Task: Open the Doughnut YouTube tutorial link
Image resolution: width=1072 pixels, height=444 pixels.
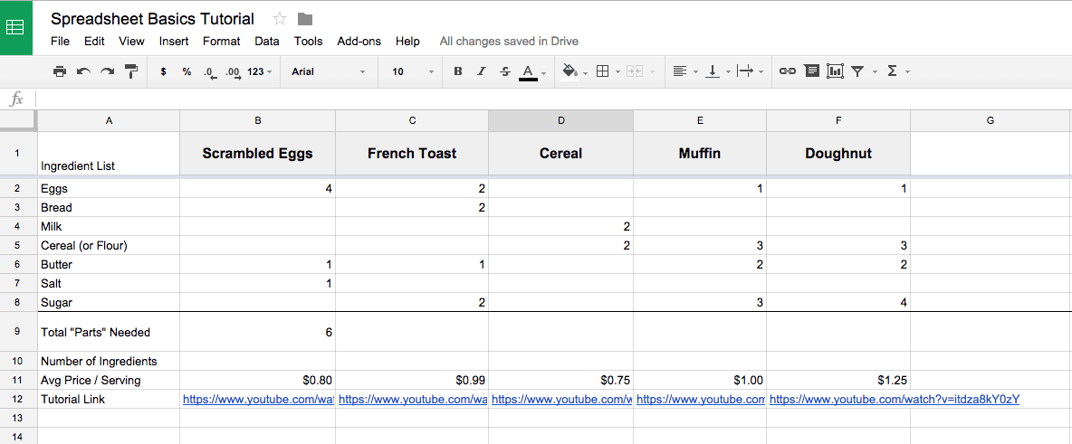Action: click(x=895, y=399)
